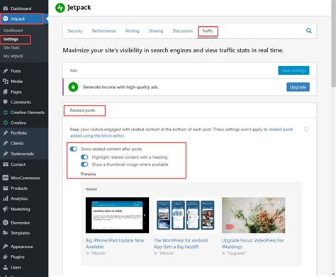This screenshot has height=277, width=336.
Task: Click the Pages icon in sidebar
Action: point(5,92)
